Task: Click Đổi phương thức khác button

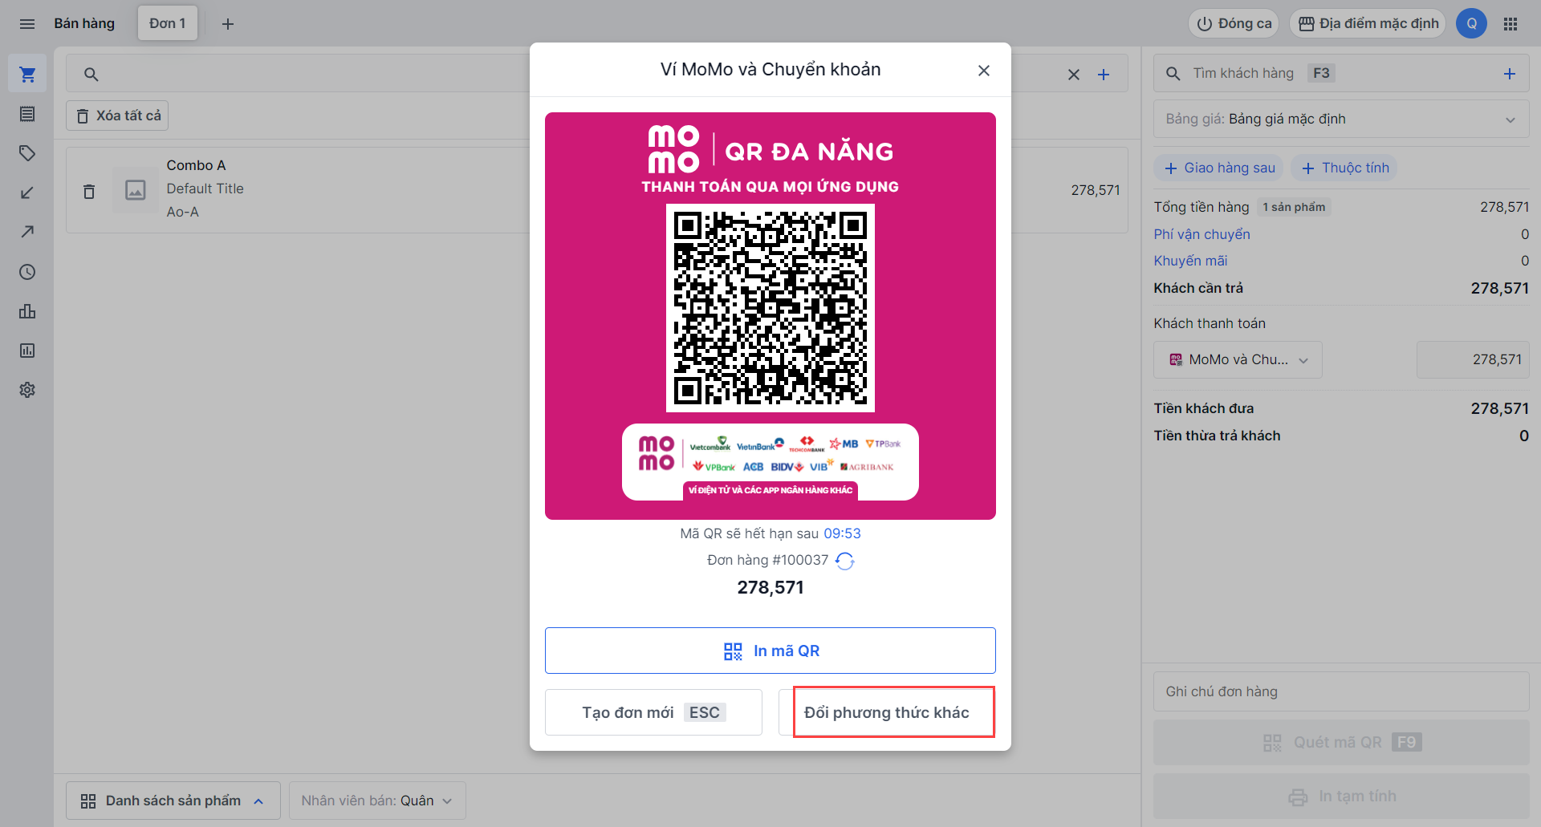Action: coord(887,712)
